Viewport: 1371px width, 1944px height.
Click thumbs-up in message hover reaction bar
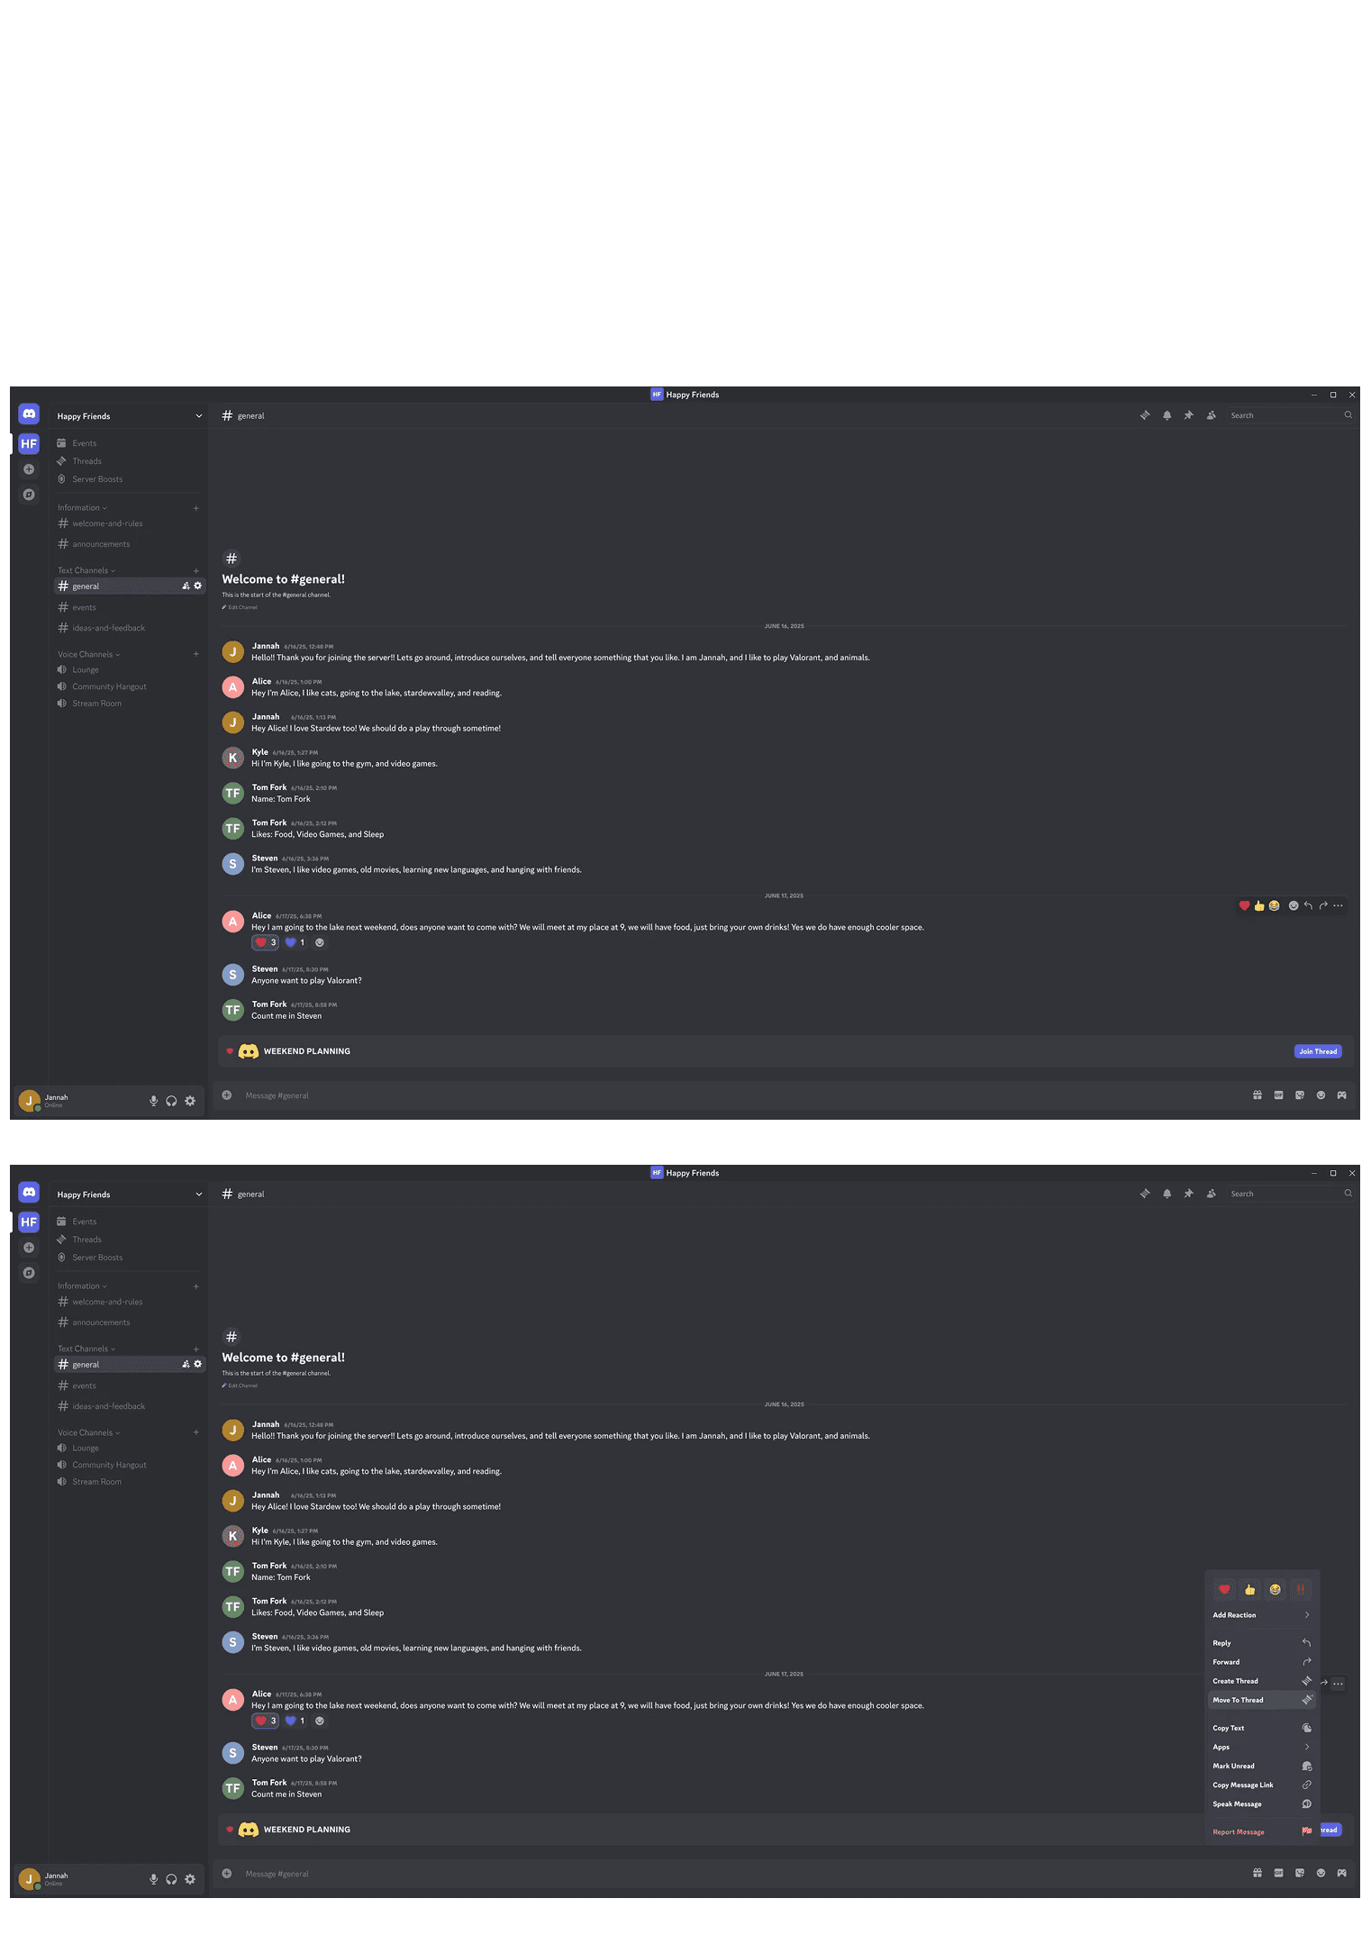pos(1259,906)
